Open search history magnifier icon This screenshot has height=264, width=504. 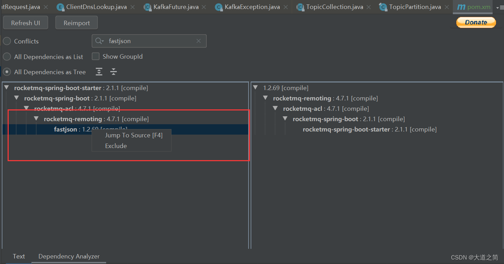tap(99, 41)
